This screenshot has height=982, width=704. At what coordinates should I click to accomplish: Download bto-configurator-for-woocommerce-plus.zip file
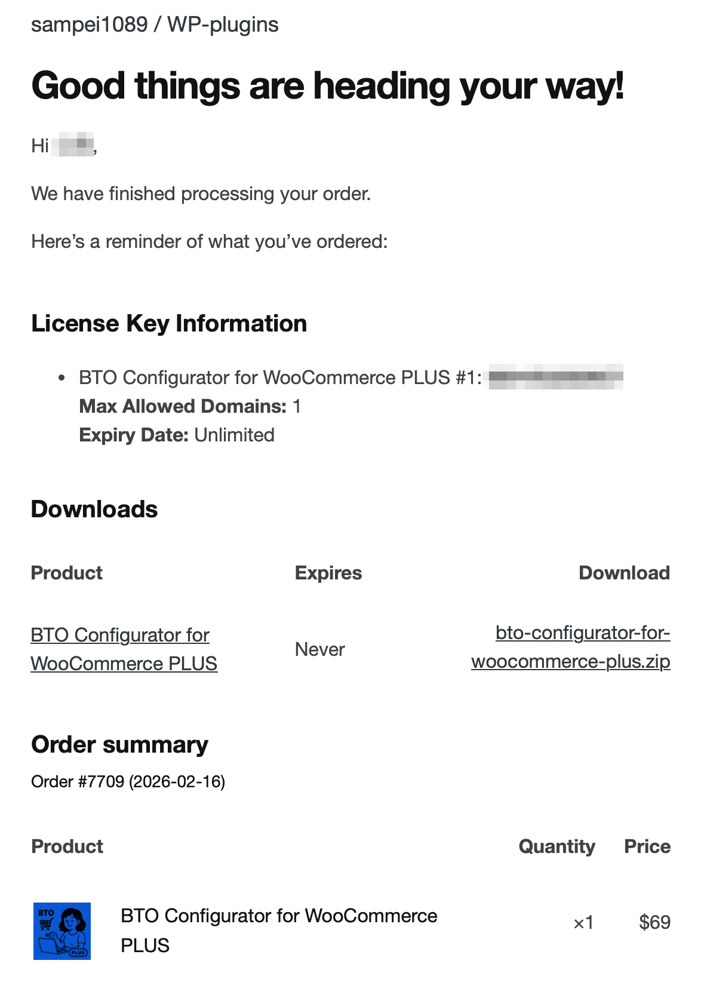click(x=571, y=647)
